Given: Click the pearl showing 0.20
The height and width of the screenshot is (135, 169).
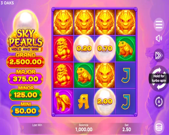Looking at the screenshot, I should click(x=84, y=49).
